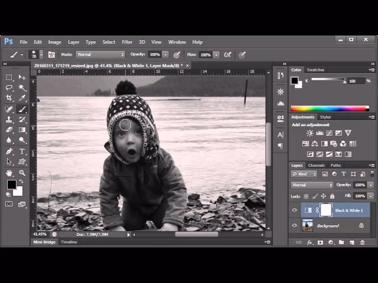Screen dimensions: 378x283
Task: Select the Hand tool
Action: [9, 173]
